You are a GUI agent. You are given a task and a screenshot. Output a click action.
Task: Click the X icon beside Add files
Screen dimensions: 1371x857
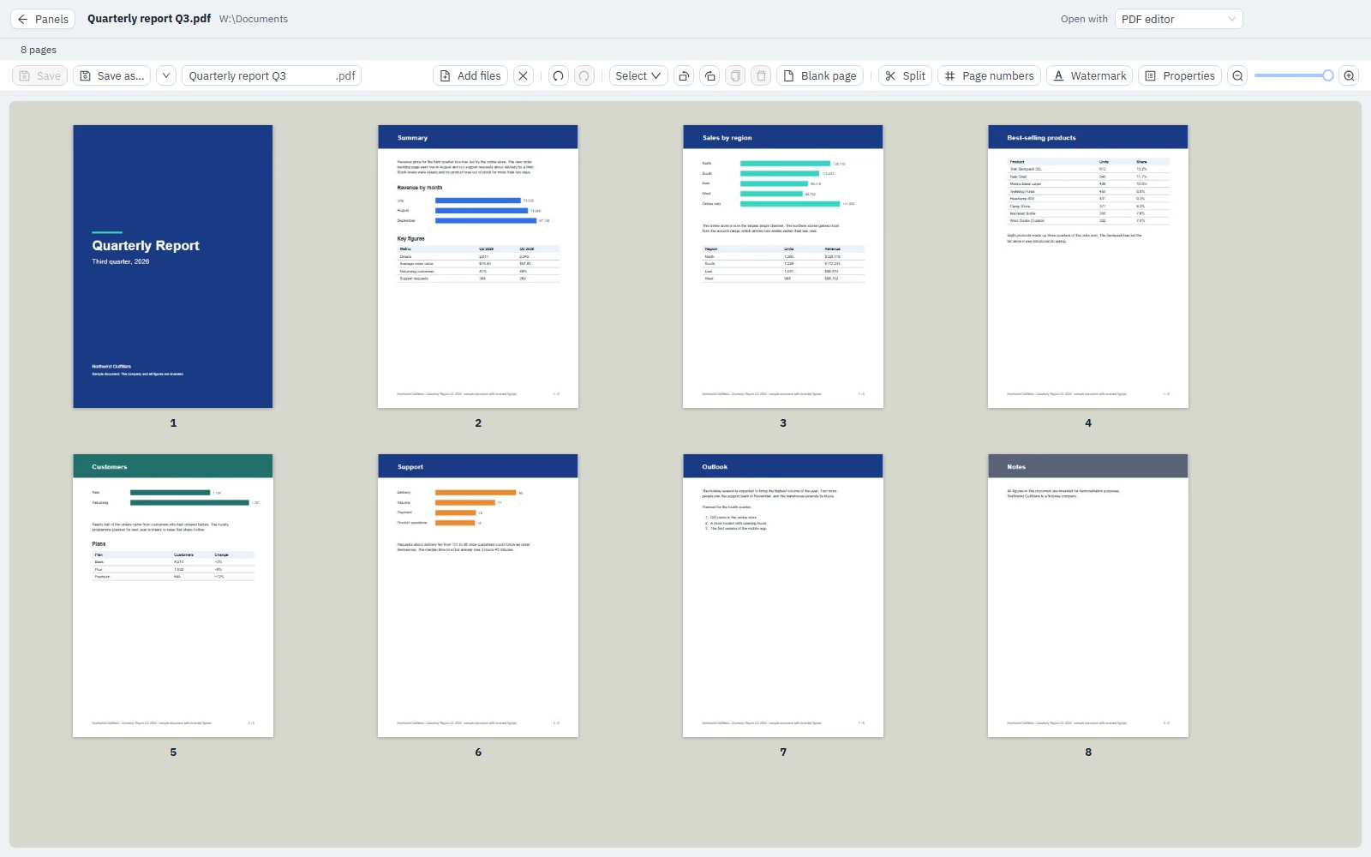click(524, 75)
